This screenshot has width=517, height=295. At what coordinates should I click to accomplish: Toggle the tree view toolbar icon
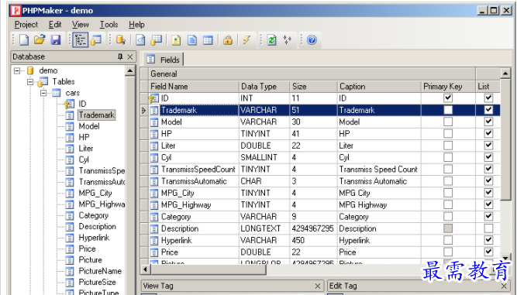tap(80, 39)
